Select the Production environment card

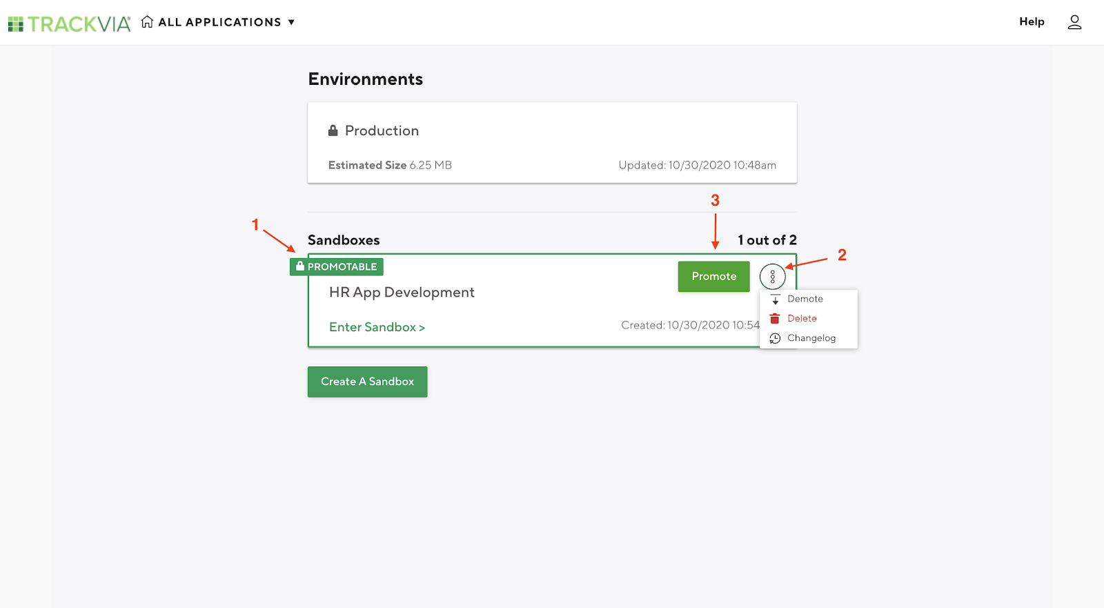(552, 143)
